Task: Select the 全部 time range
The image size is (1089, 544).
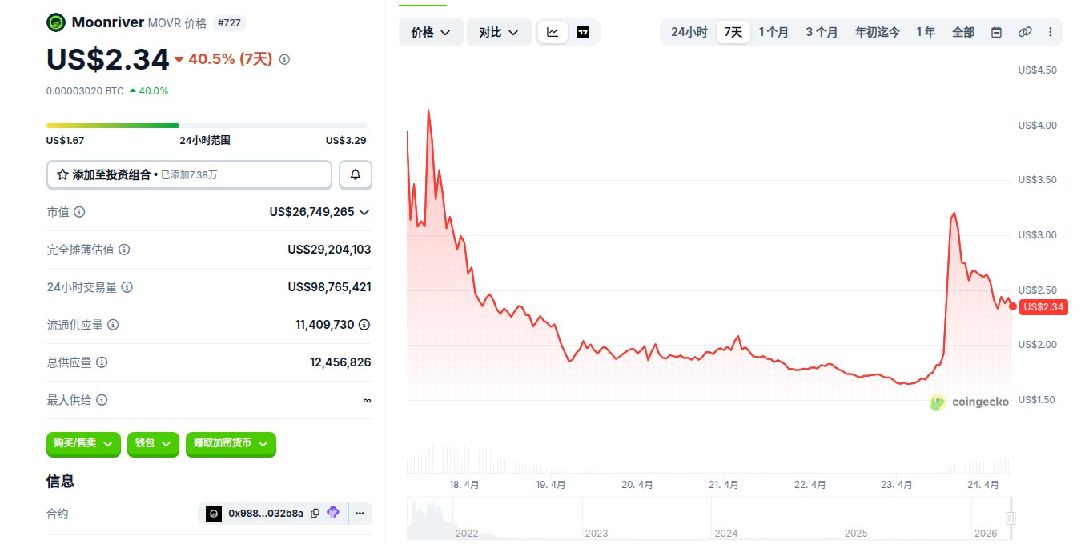Action: point(963,32)
